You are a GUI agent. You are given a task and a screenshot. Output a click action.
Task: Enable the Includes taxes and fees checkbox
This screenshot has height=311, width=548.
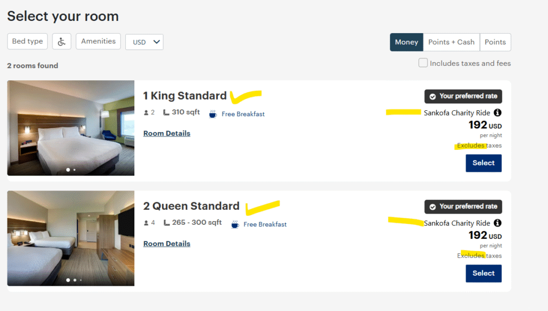click(x=423, y=63)
